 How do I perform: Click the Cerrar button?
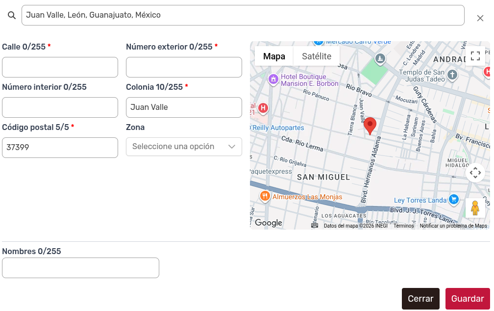pos(420,299)
